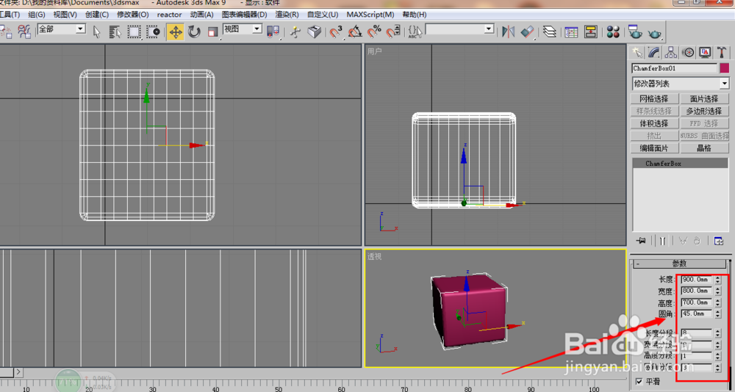Click the ChamferBox01 object name field
Image resolution: width=735 pixels, height=392 pixels.
point(675,68)
